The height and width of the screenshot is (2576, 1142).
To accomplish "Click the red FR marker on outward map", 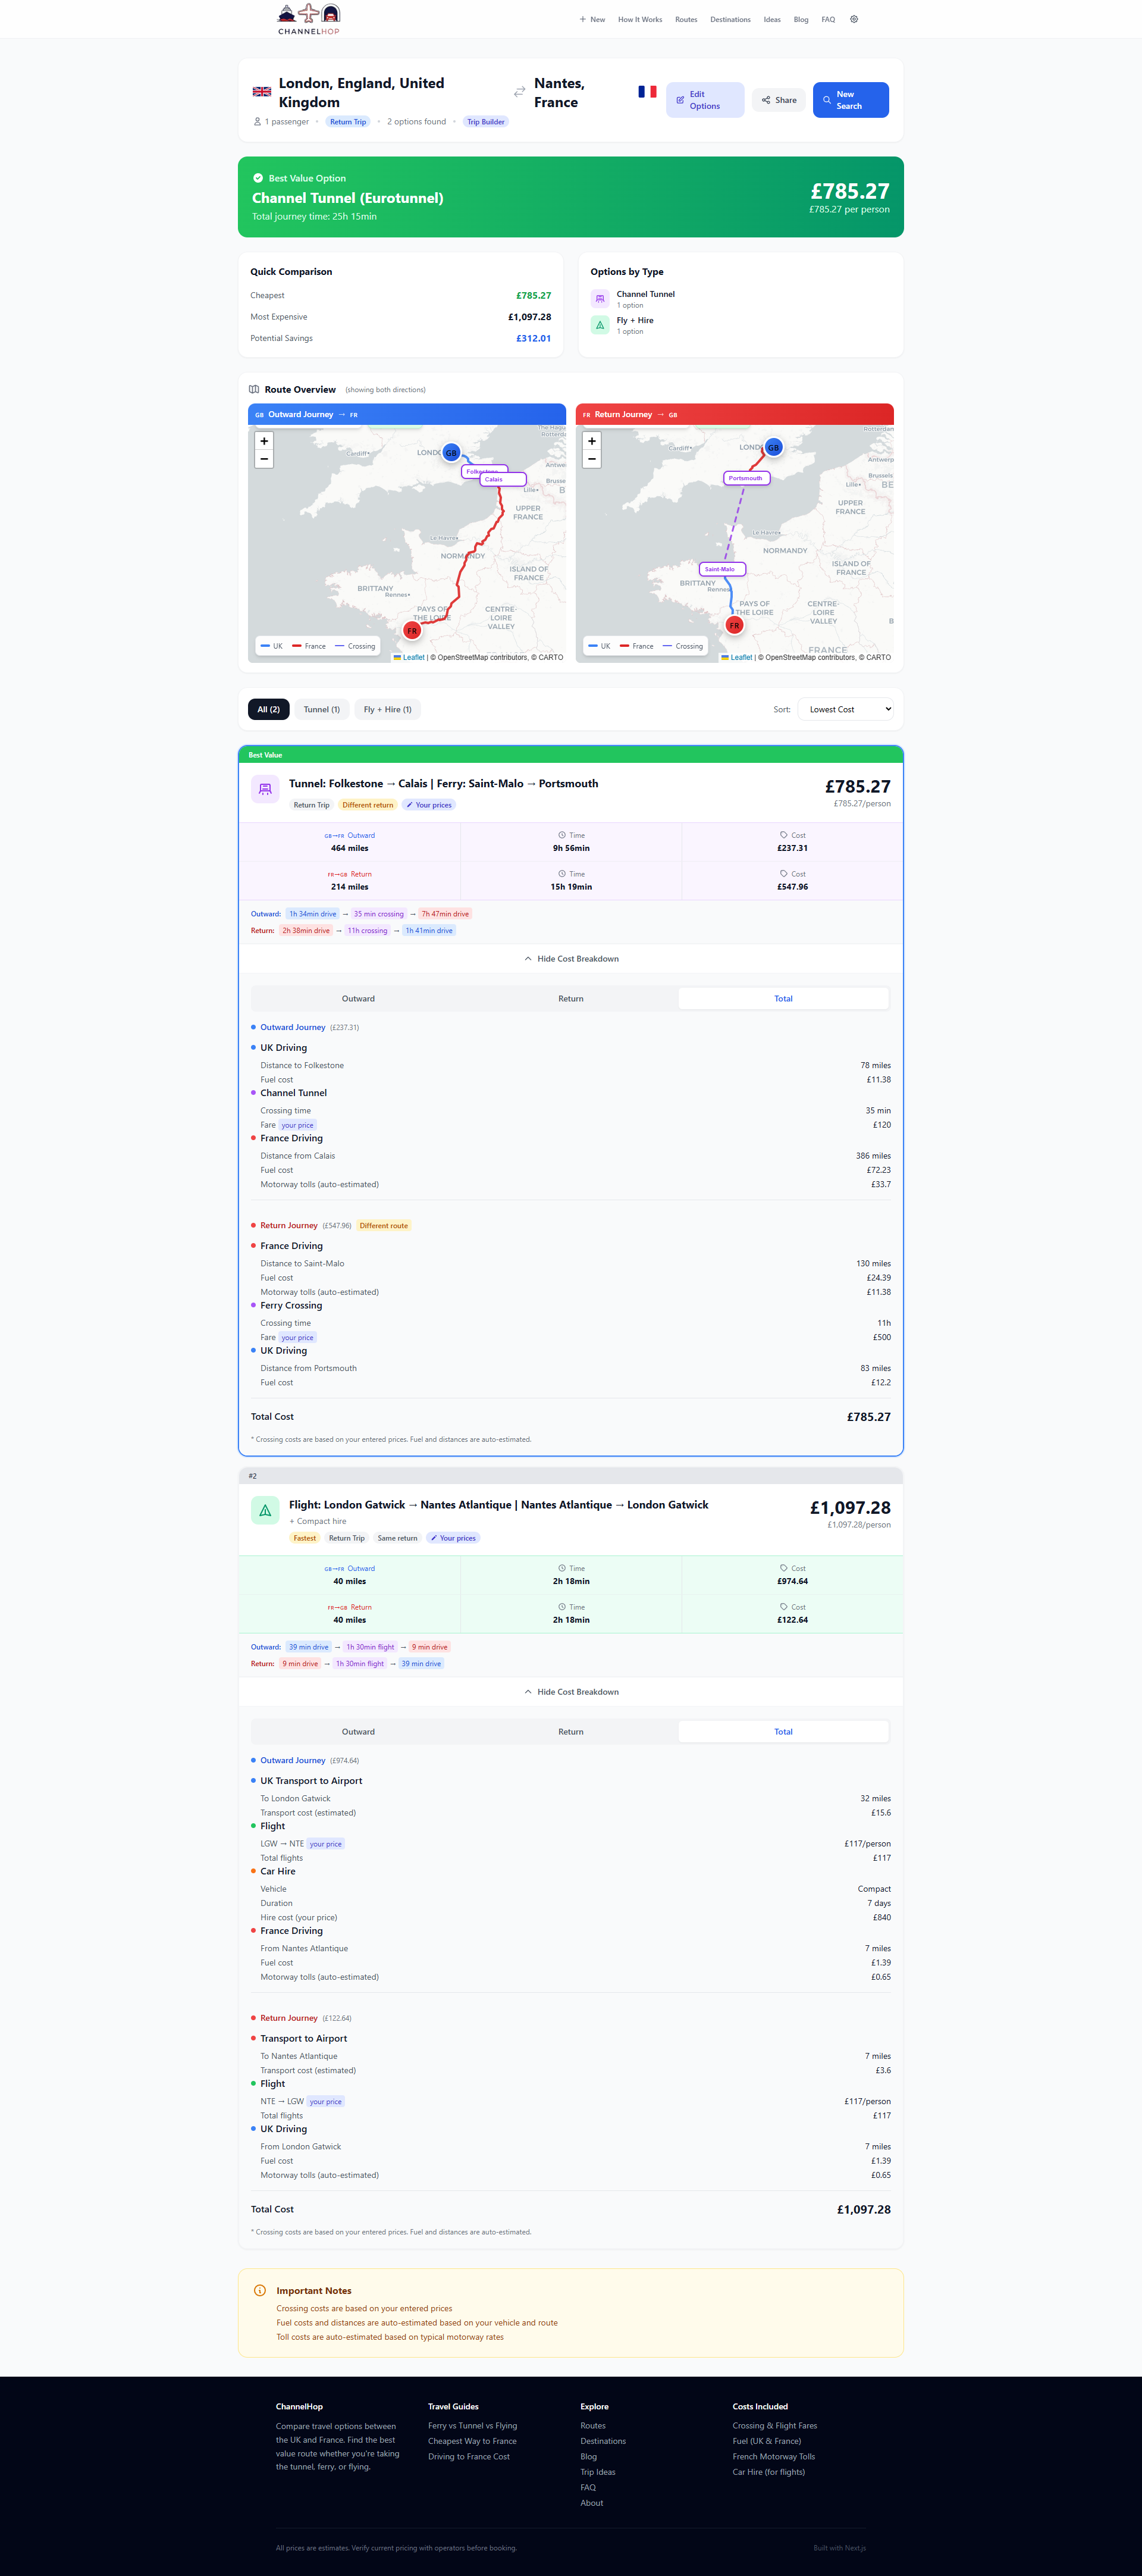I will [x=412, y=631].
